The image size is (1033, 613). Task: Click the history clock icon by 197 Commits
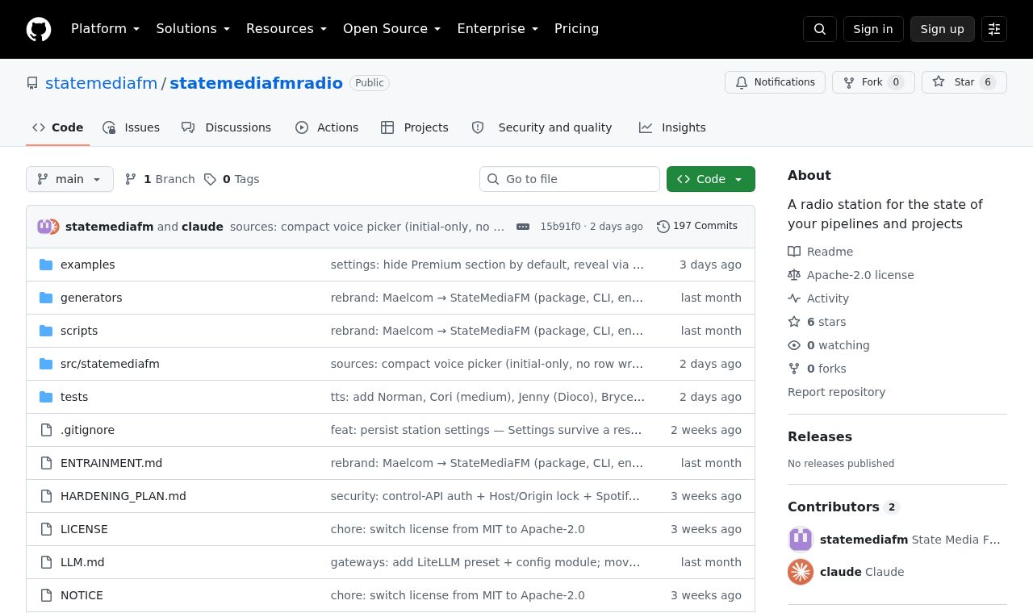tap(663, 227)
